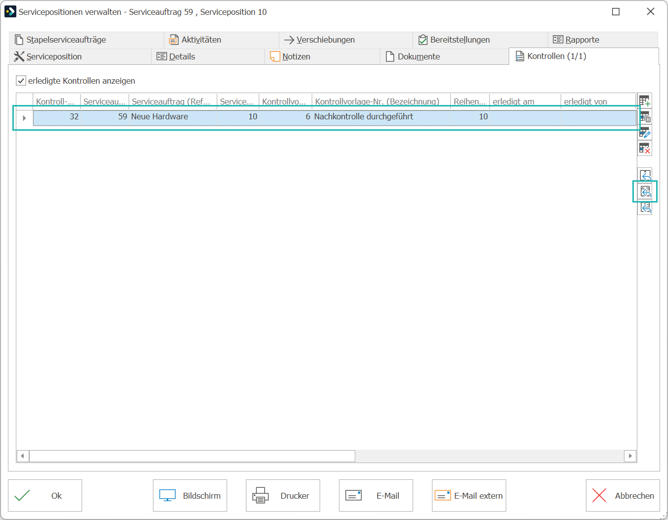668x520 pixels.
Task: Click the delete control row red X icon
Action: (x=645, y=148)
